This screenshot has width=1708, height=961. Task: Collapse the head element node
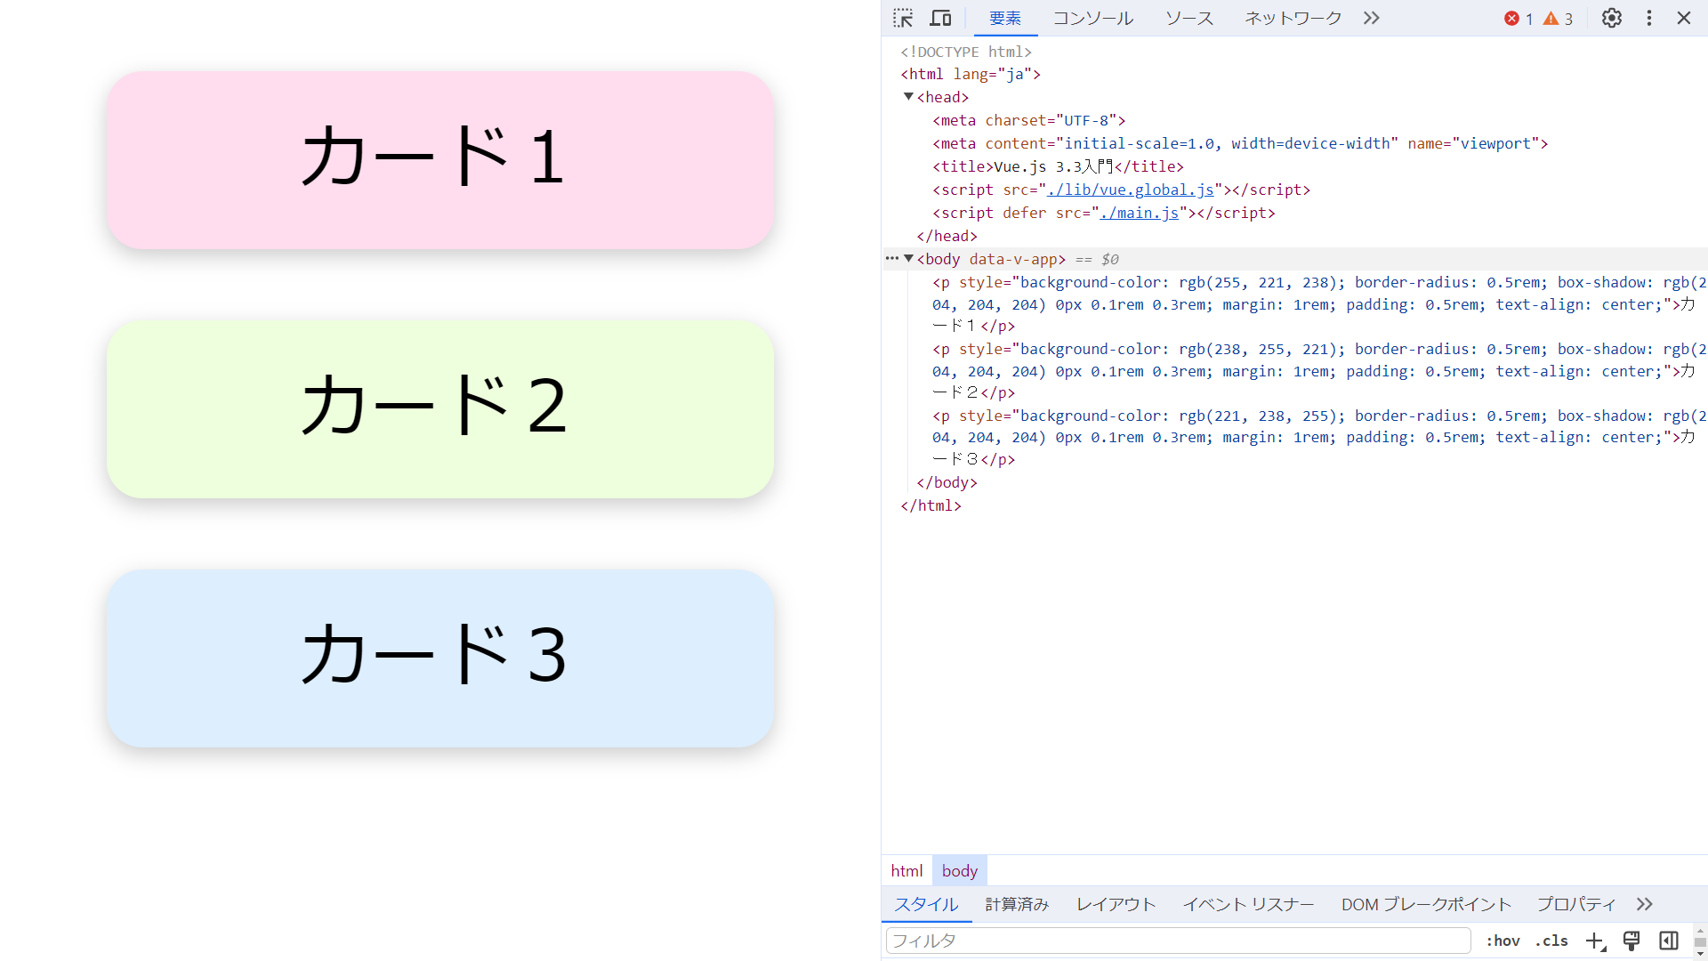[x=908, y=97]
